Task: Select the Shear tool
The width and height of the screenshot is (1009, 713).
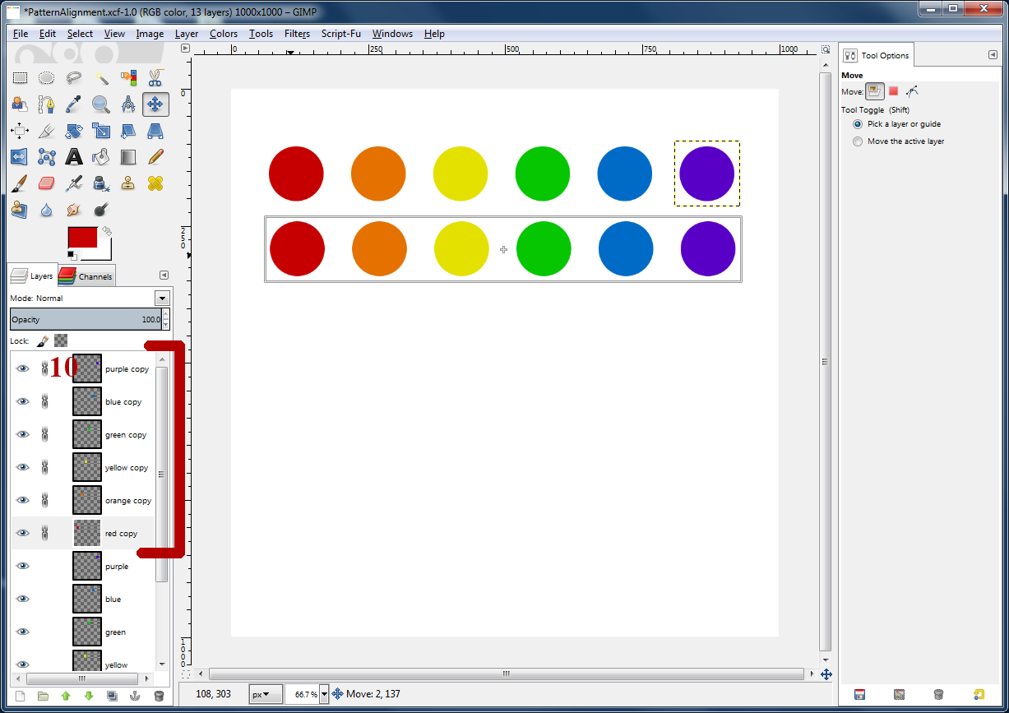Action: [x=128, y=131]
